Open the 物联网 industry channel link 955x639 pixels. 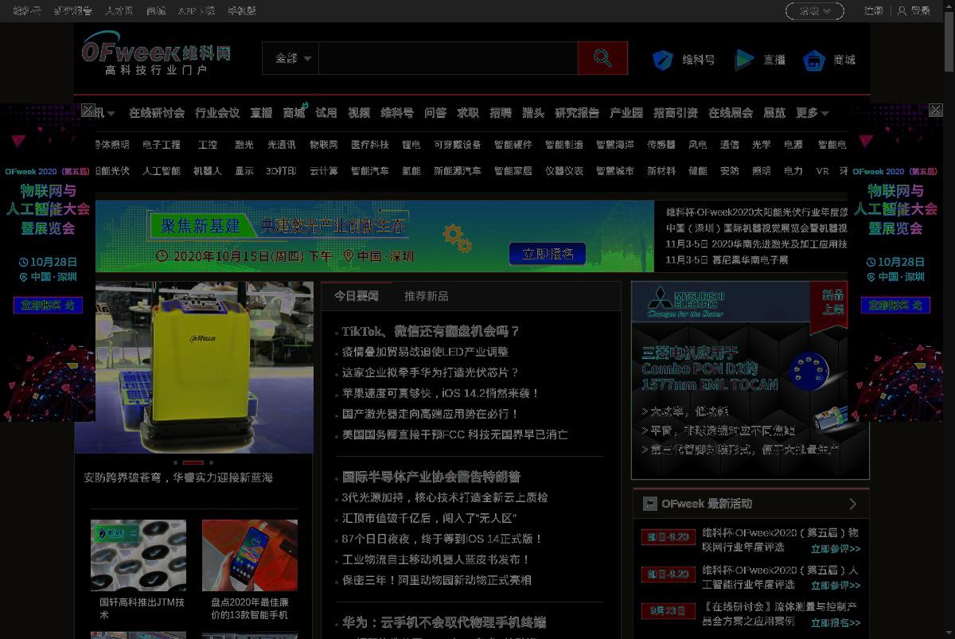[324, 145]
